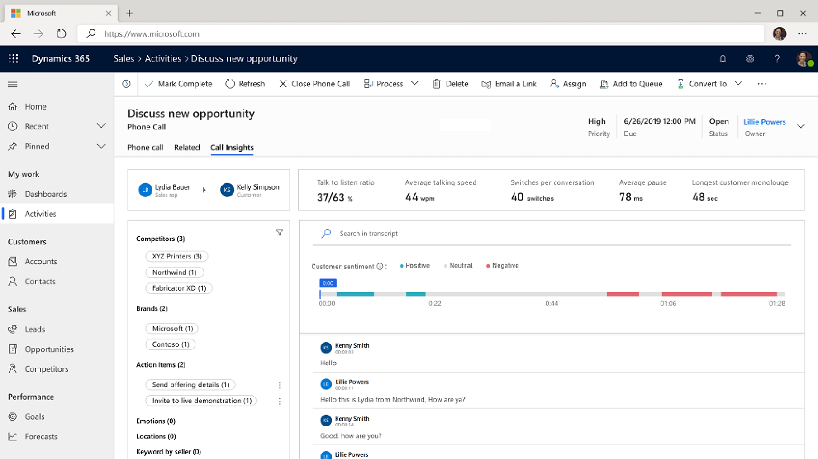
Task: Open the filter icon above Competitors list
Action: (x=280, y=232)
